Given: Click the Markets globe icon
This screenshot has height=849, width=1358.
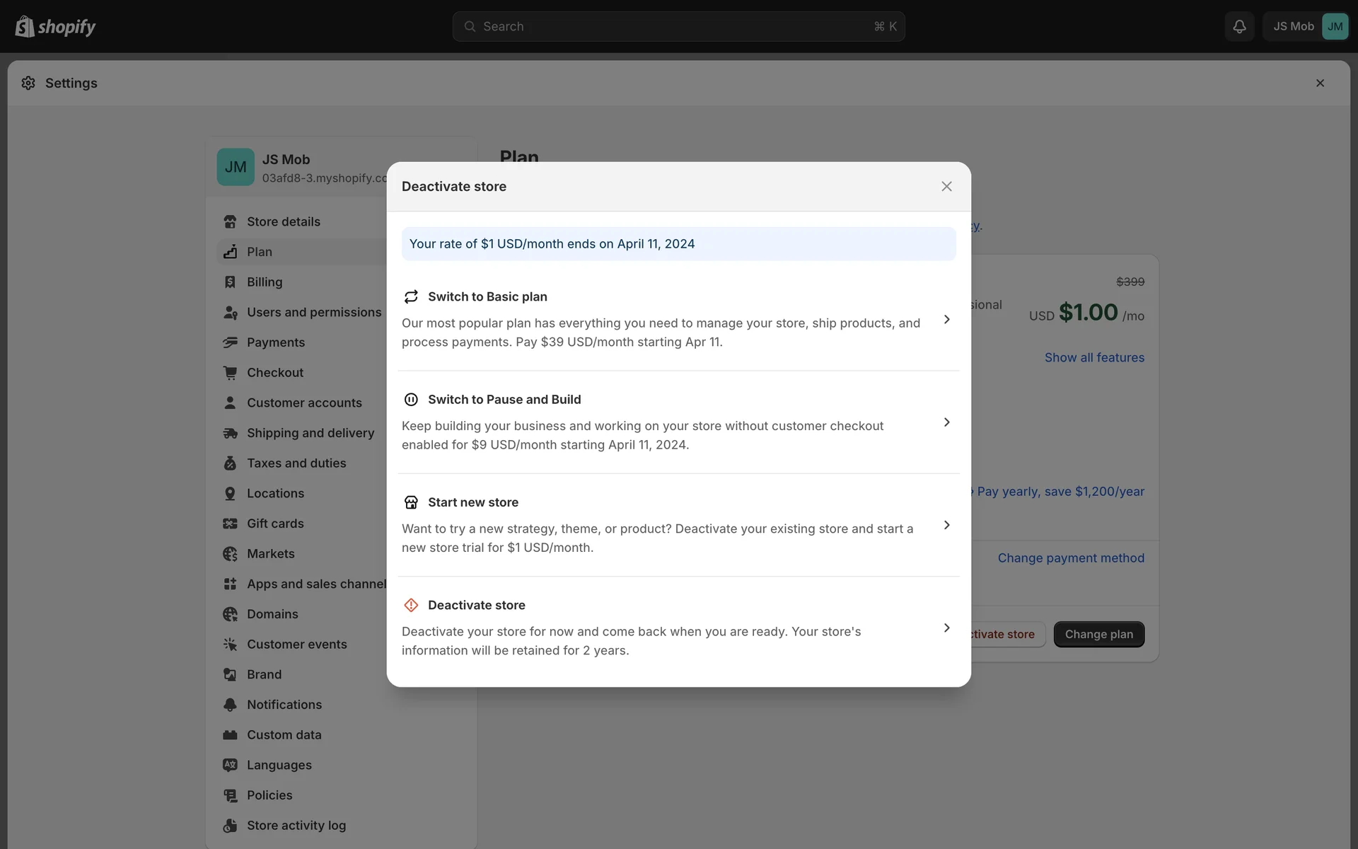Looking at the screenshot, I should pos(230,554).
